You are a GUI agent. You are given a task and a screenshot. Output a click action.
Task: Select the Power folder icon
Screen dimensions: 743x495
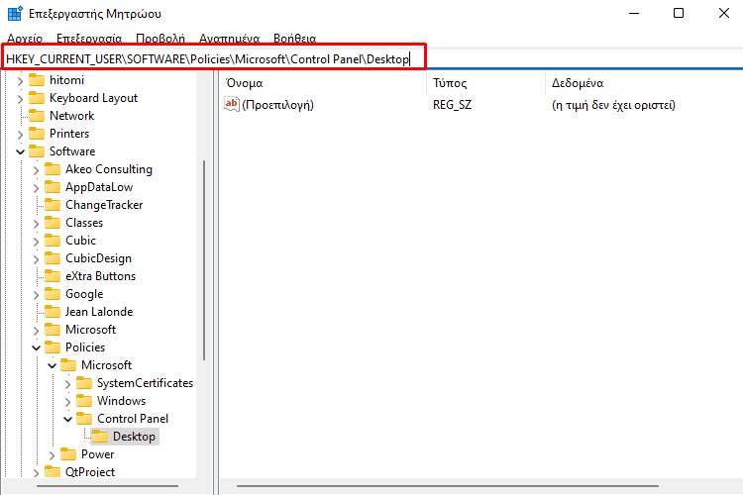(x=68, y=454)
